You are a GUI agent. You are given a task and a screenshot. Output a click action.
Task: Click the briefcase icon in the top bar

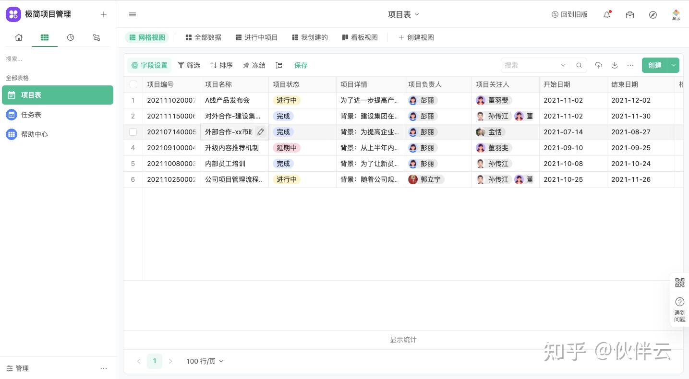point(630,14)
